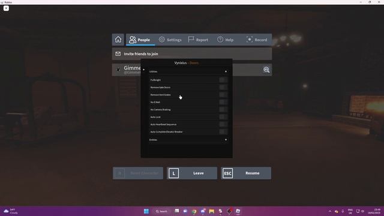Open Google Chrome from the taskbar

coord(194,211)
